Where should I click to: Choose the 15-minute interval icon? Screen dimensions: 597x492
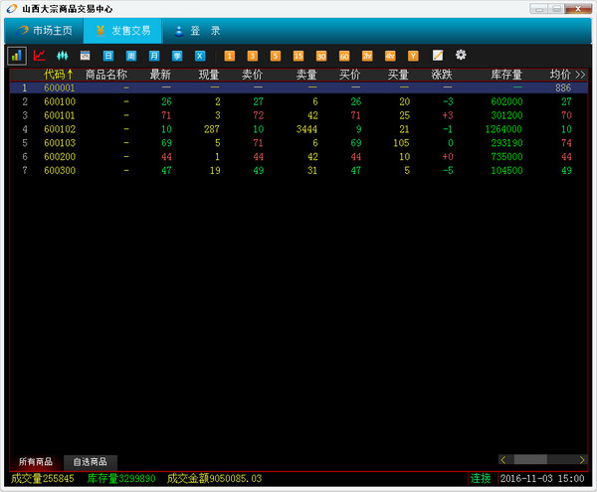pos(298,56)
